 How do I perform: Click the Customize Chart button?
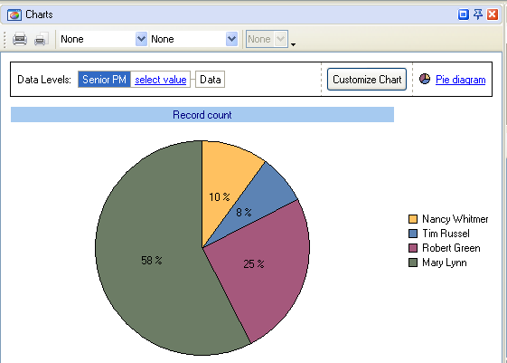click(367, 80)
